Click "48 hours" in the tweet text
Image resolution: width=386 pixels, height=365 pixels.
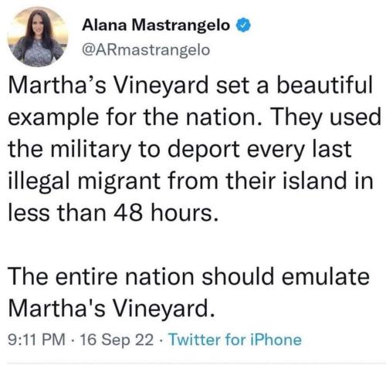click(x=165, y=213)
